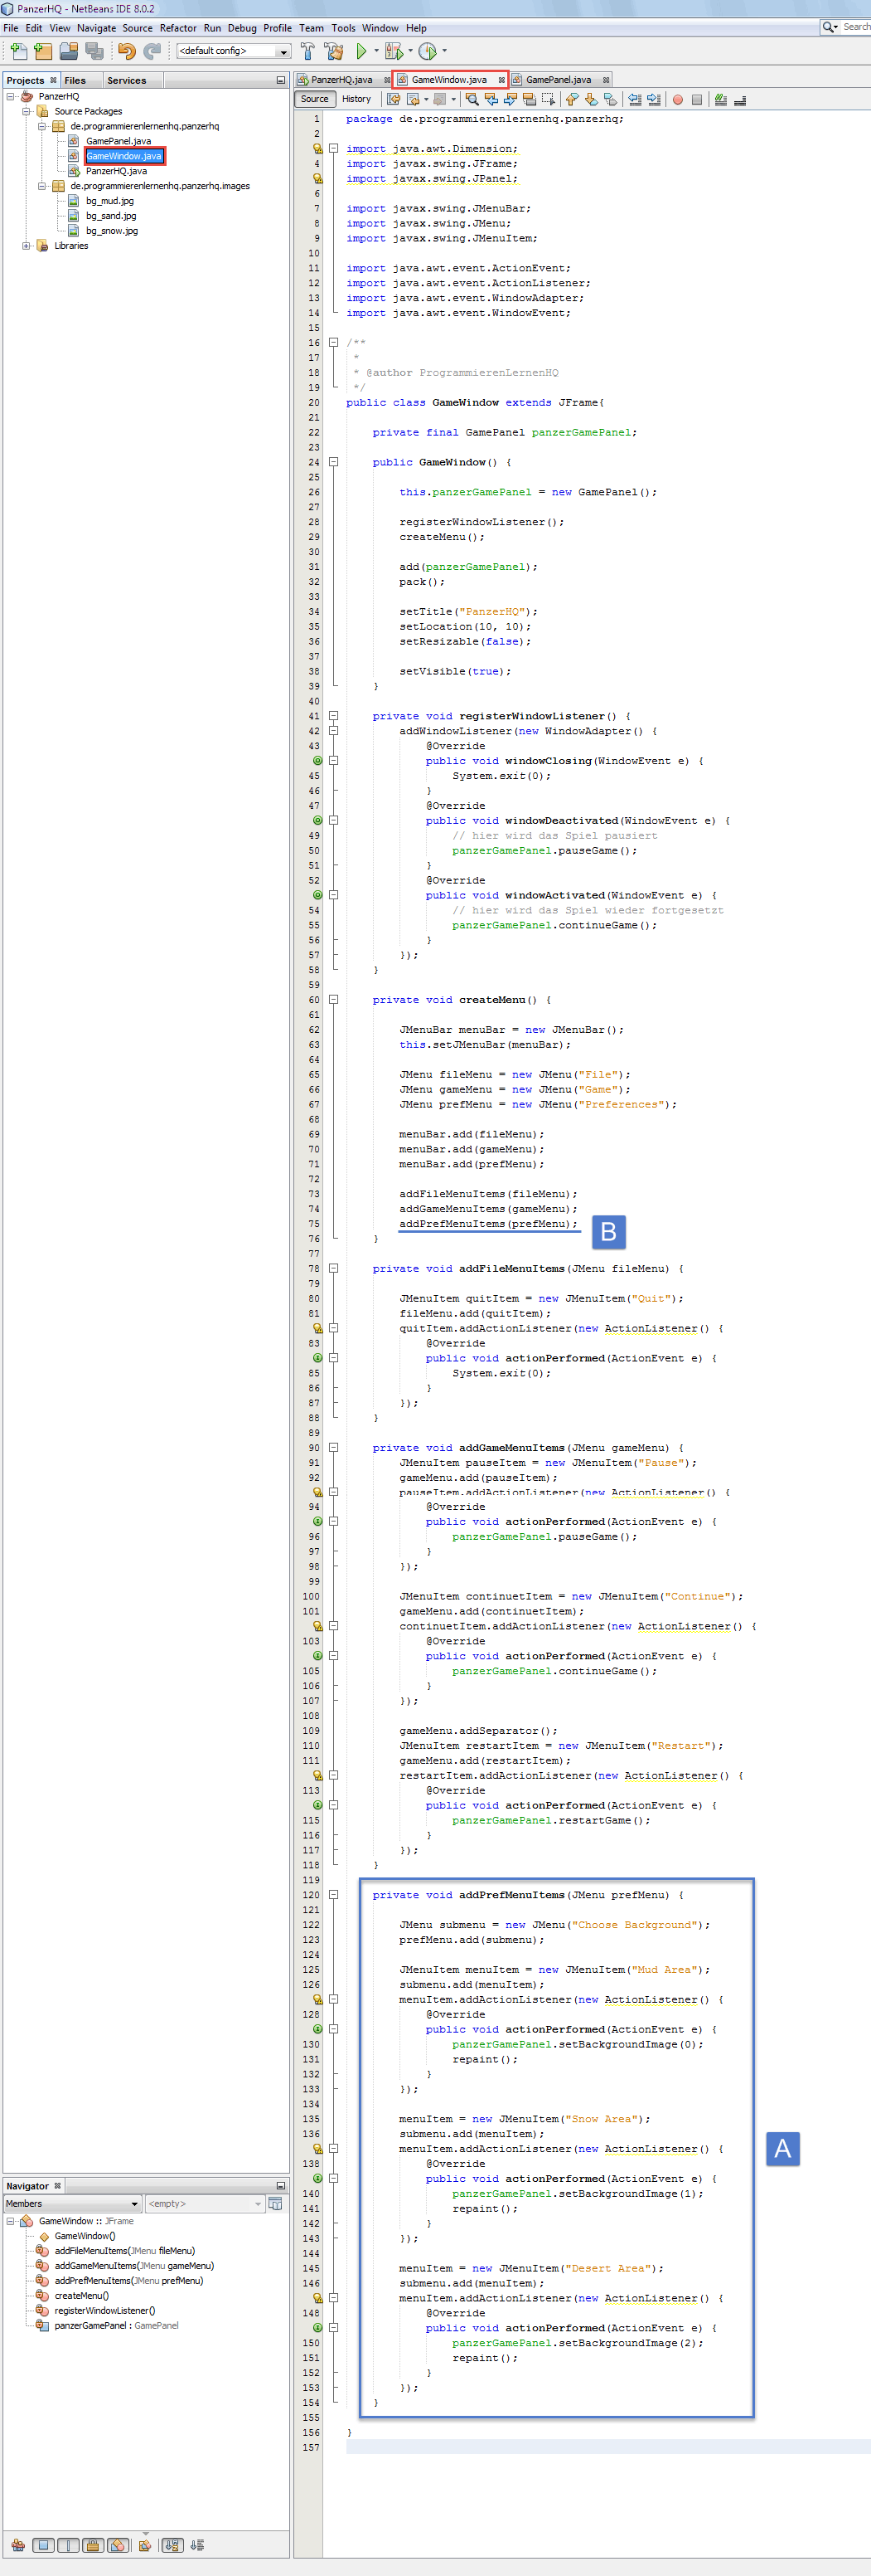Click the Uncomment lines icon
This screenshot has width=871, height=2576.
click(x=740, y=99)
